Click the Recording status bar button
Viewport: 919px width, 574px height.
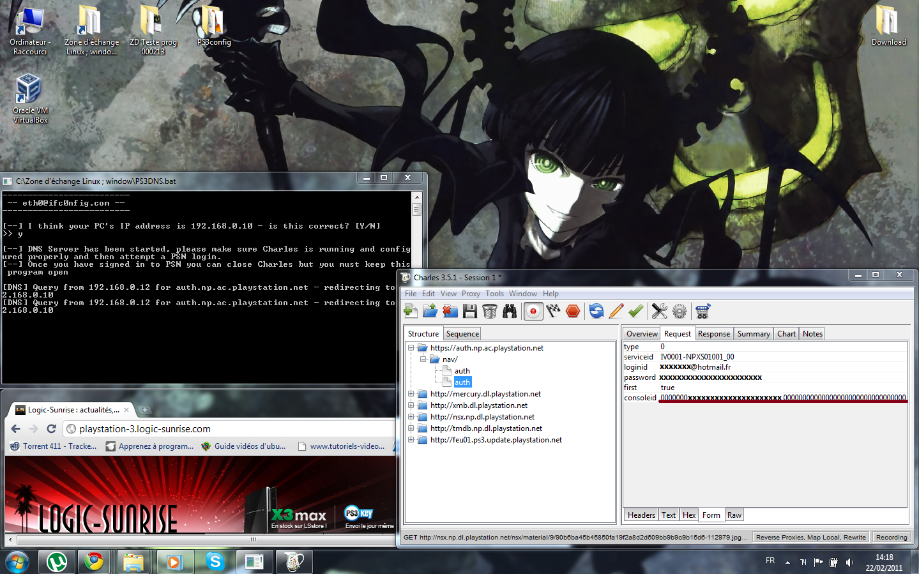892,538
